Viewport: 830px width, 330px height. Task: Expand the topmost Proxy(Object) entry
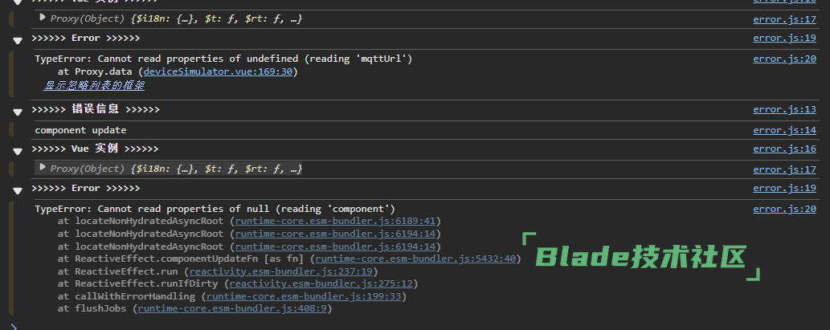click(43, 18)
